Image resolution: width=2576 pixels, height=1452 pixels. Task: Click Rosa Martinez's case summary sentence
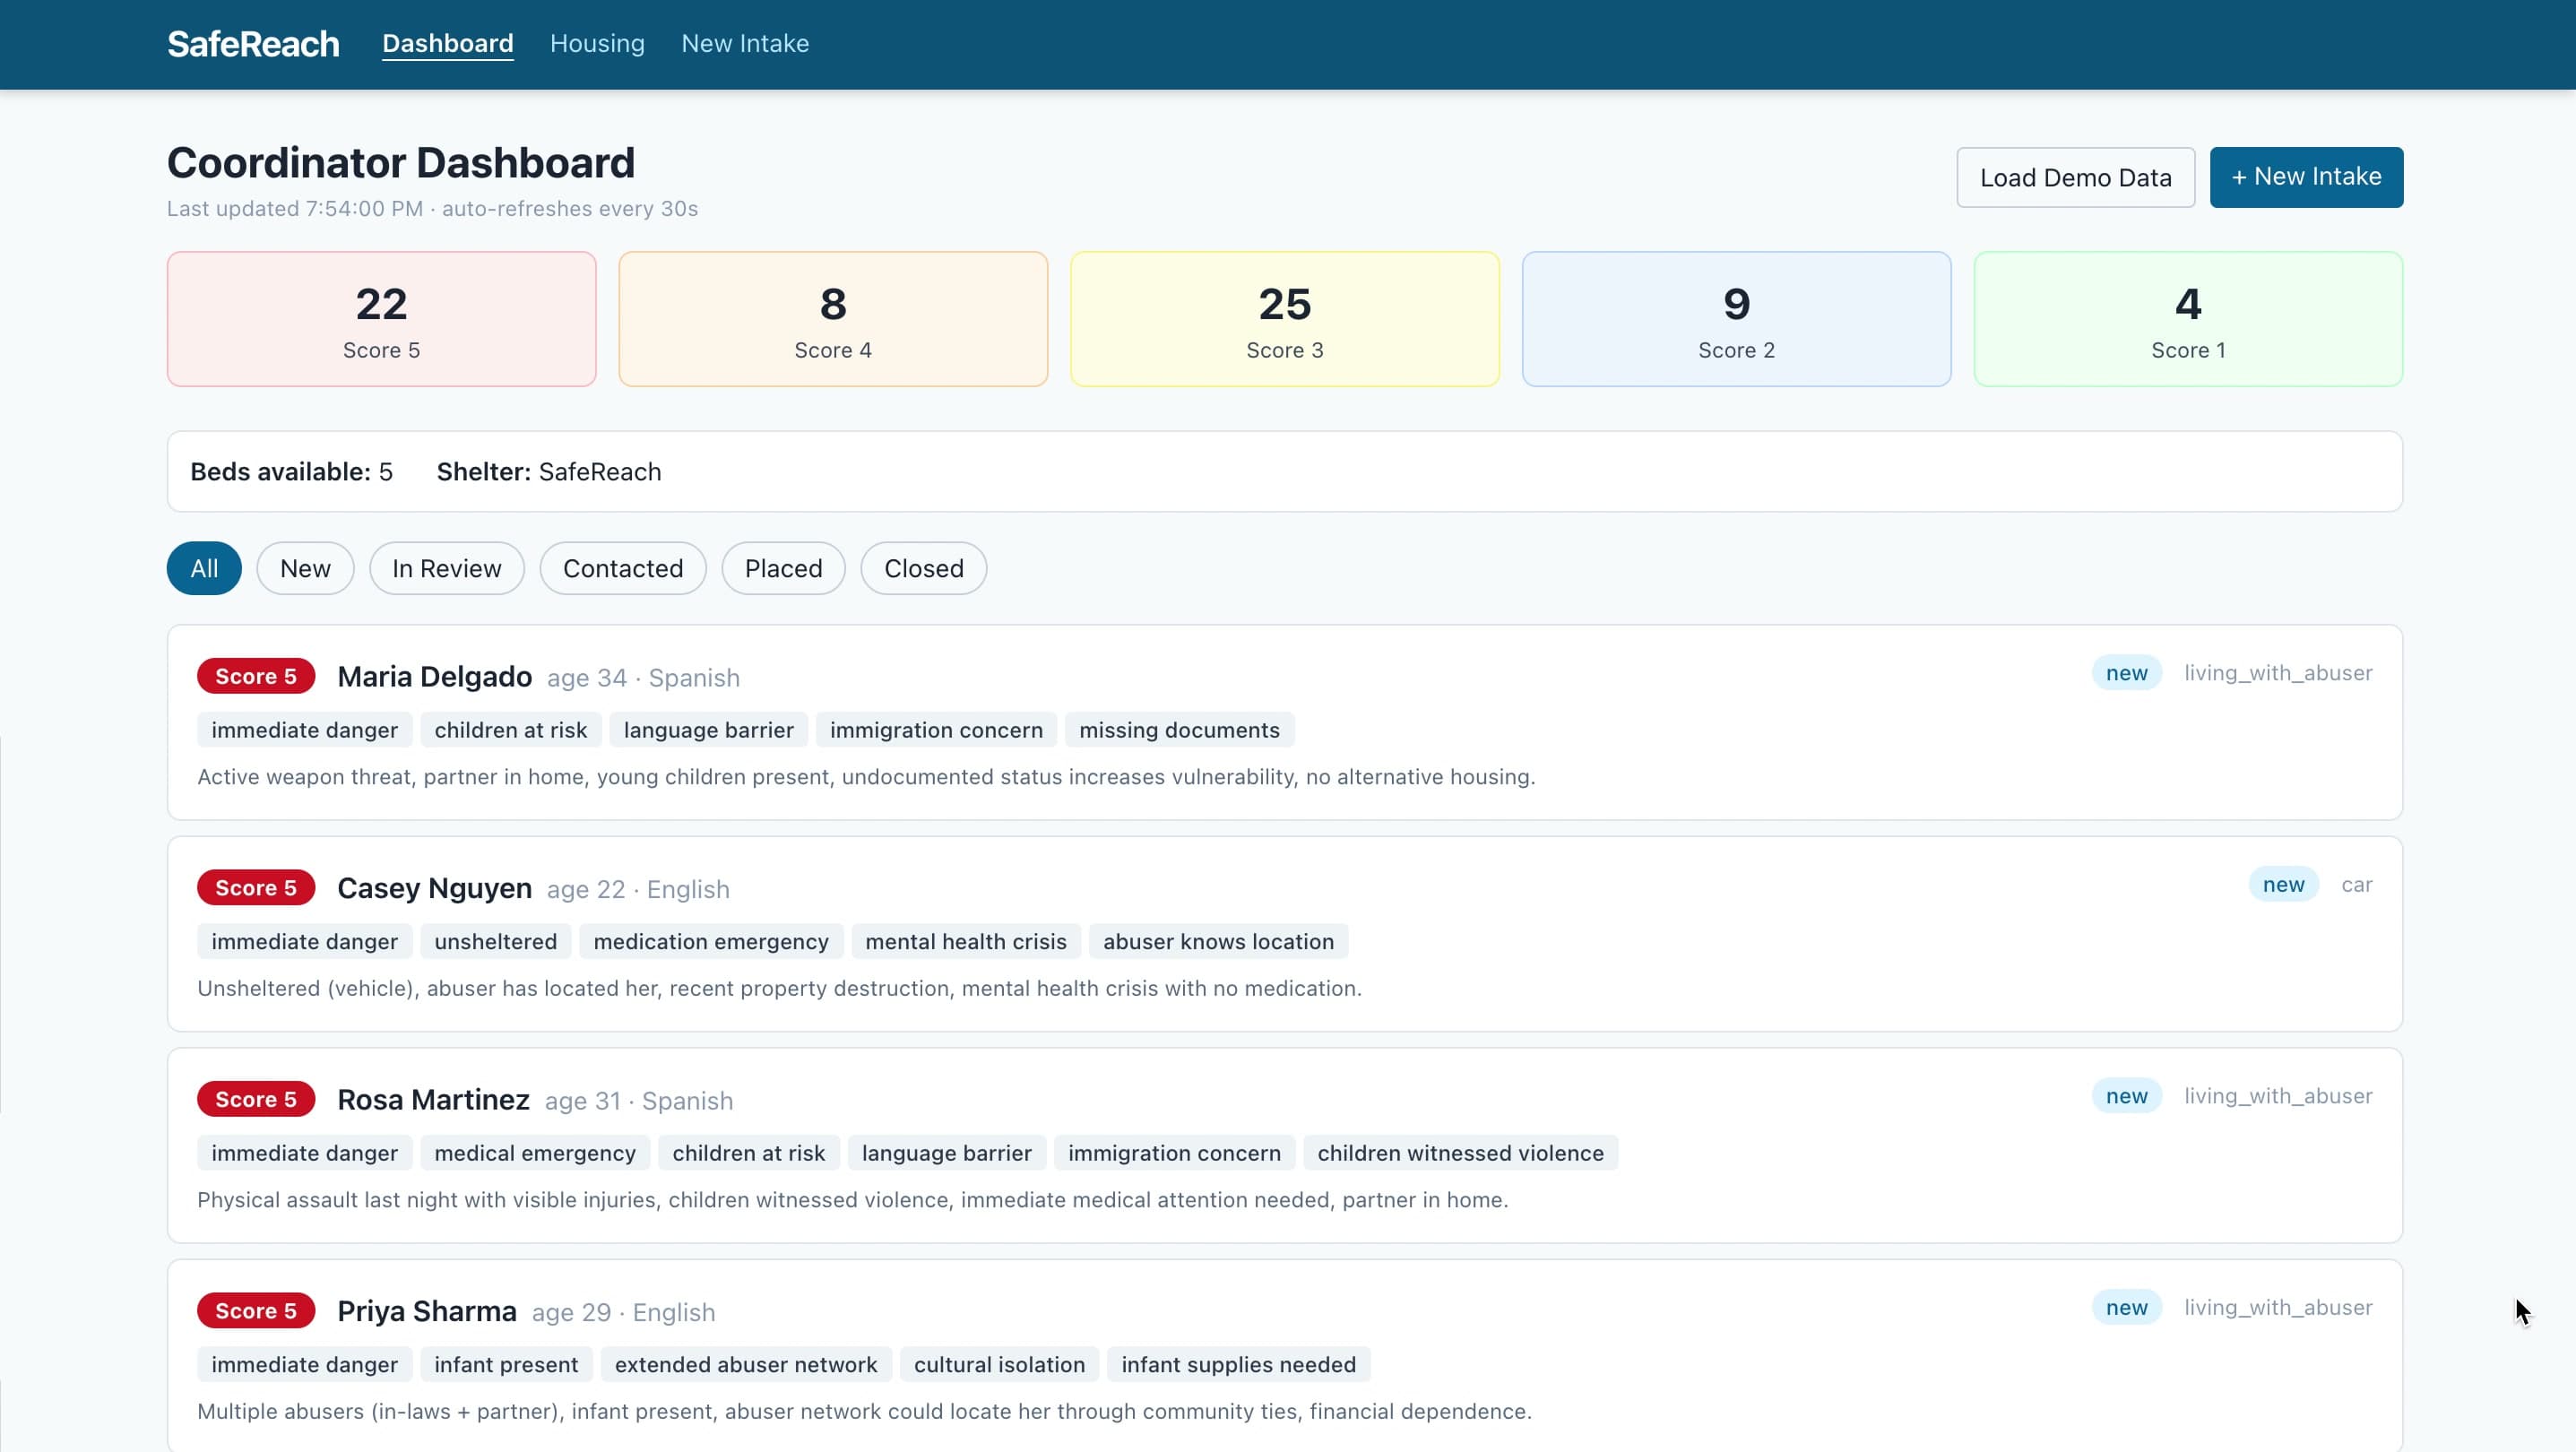[853, 1200]
